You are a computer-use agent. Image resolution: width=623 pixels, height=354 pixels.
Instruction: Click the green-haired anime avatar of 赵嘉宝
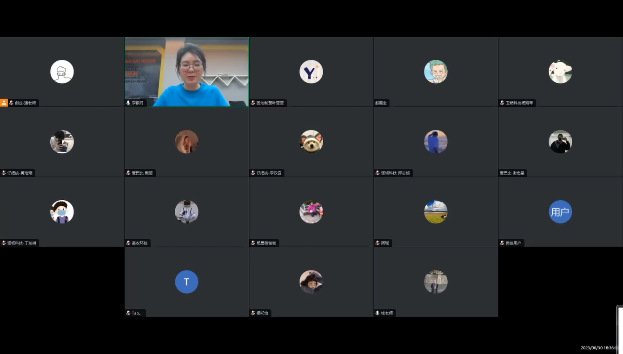click(x=436, y=72)
